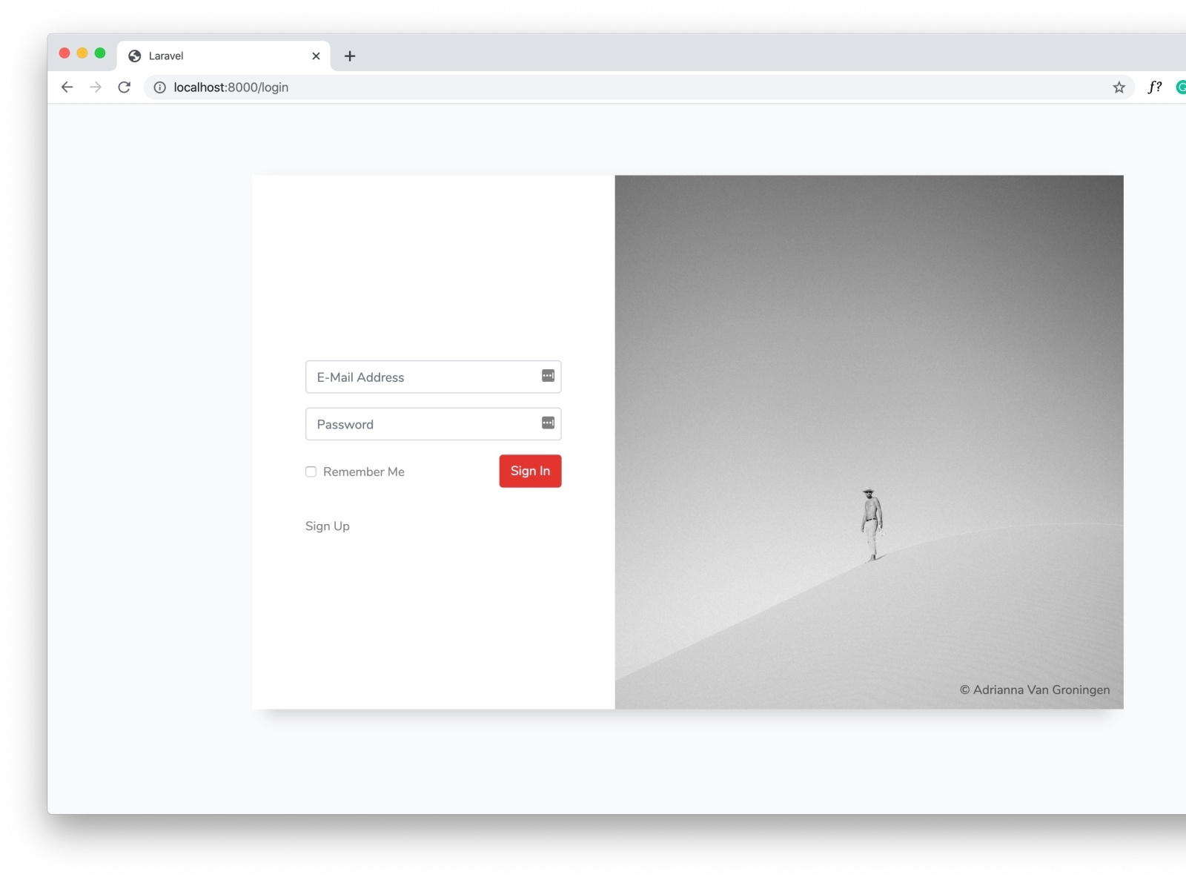Bookmark the page with the star icon

(x=1119, y=87)
